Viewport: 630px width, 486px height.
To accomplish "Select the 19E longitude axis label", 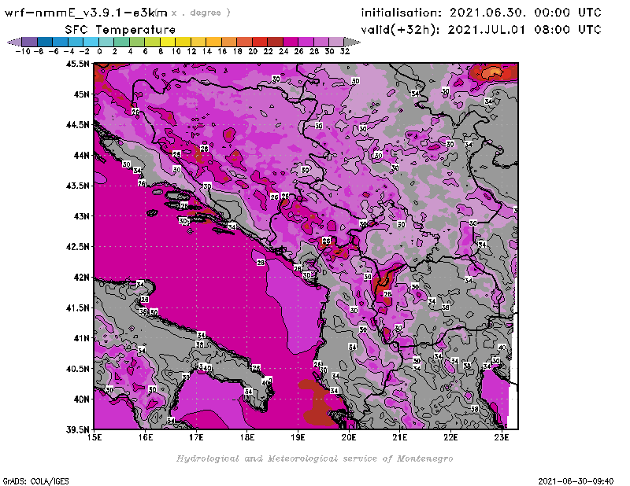I will point(298,437).
